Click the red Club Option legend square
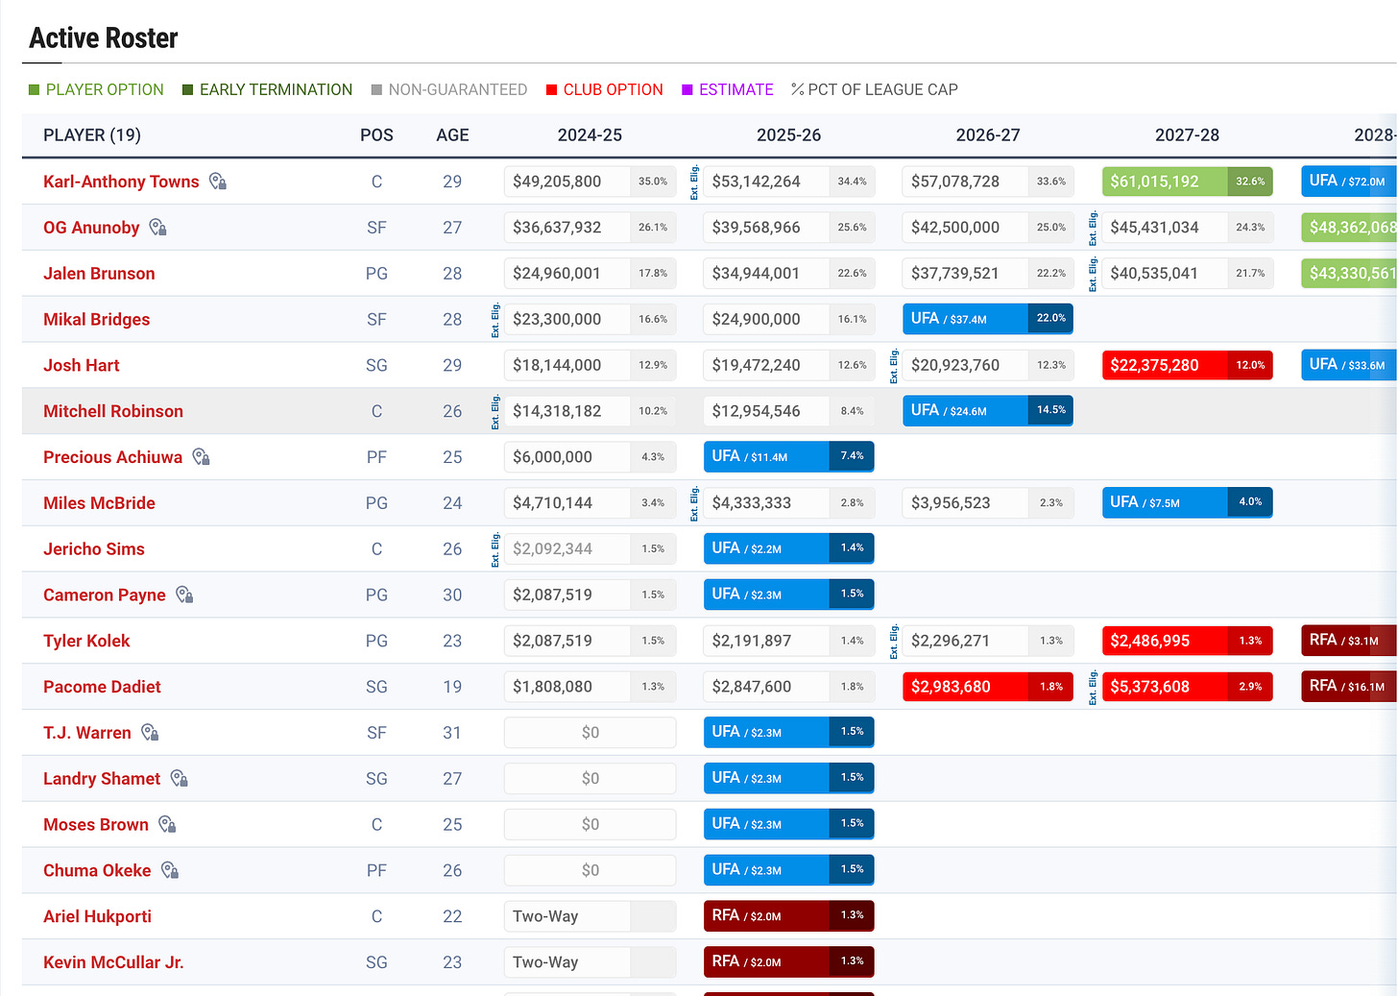This screenshot has width=1398, height=996. click(x=552, y=89)
